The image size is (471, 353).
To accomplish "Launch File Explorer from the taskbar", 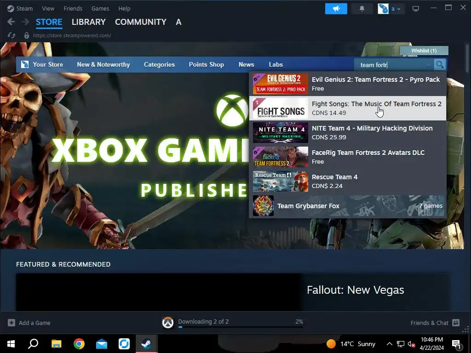I will [x=56, y=344].
